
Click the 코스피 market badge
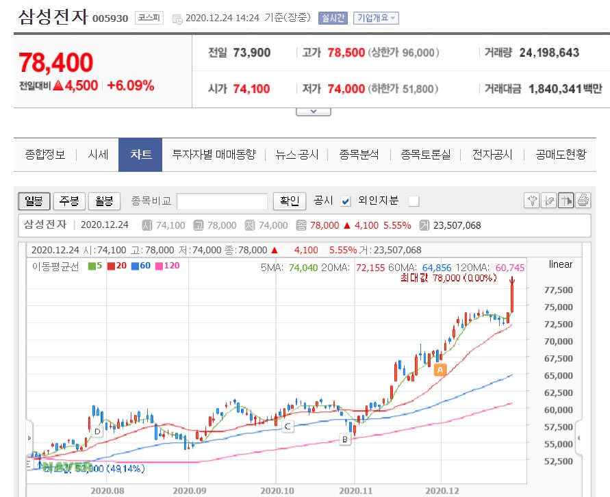click(149, 18)
